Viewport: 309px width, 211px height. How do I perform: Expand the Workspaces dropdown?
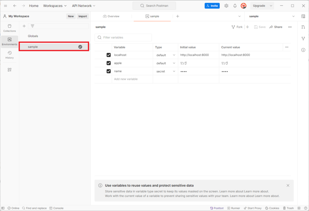point(55,6)
